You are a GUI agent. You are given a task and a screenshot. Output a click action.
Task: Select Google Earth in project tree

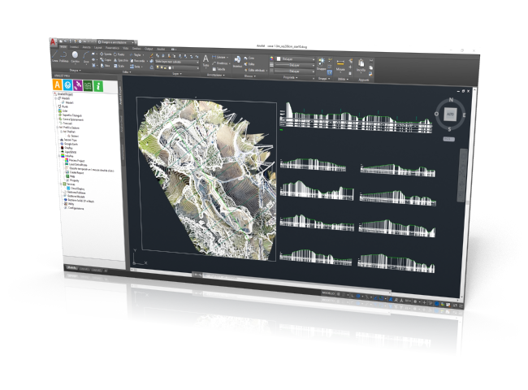[69, 144]
